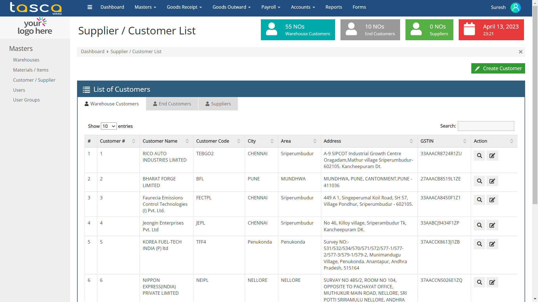538x302 pixels.
Task: Sort table by Customer Name column
Action: 166,141
